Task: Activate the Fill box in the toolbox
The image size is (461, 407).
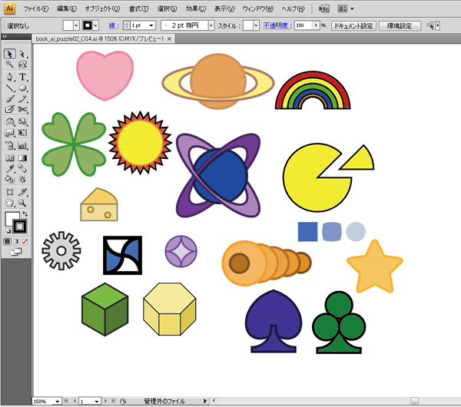Action: [11, 217]
